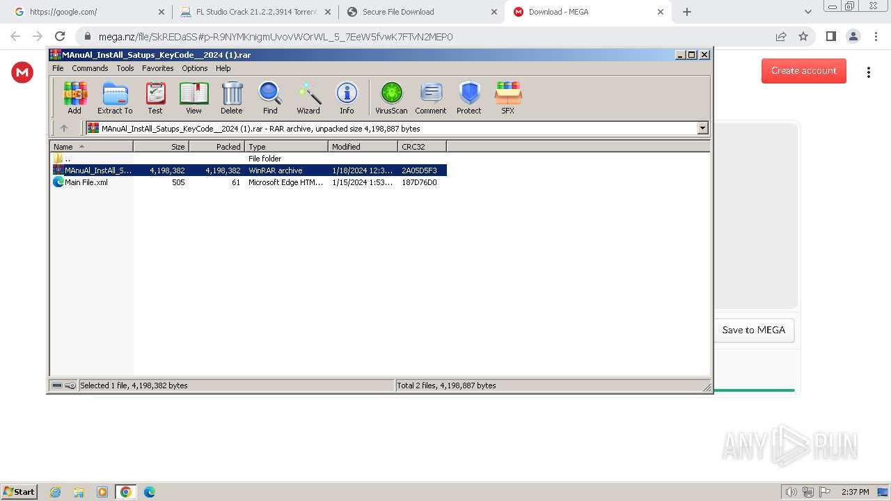Close the google.com tab
This screenshot has width=891, height=501.
click(x=161, y=12)
